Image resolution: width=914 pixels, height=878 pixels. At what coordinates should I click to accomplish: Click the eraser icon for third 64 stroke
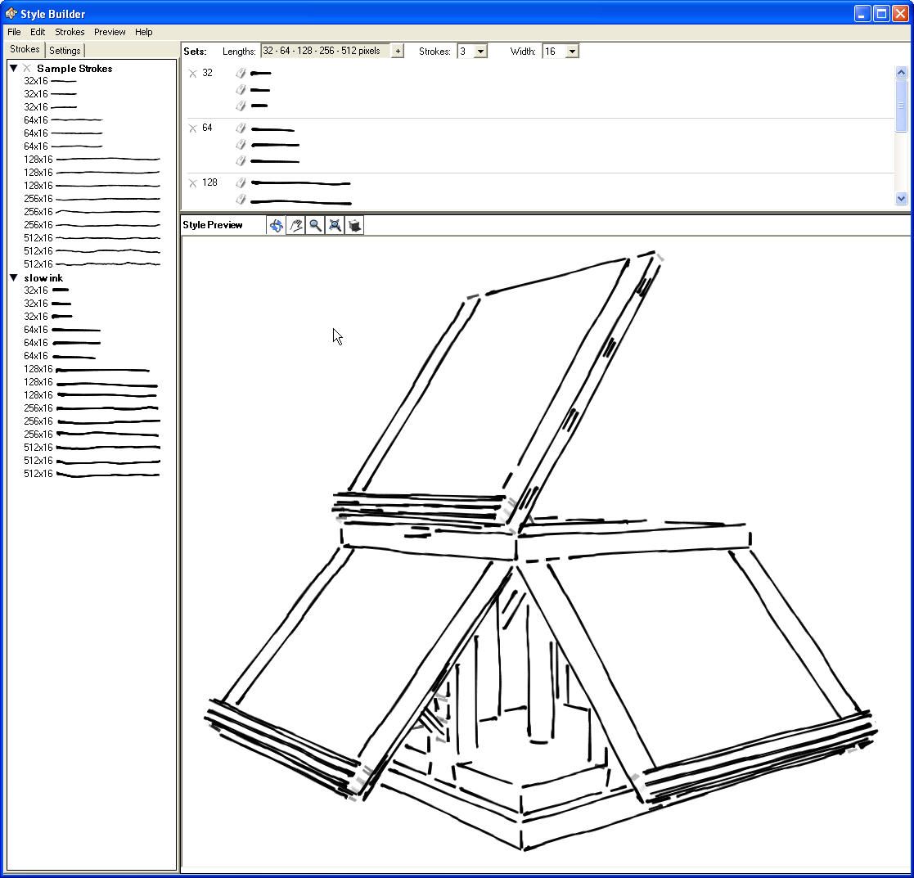(x=241, y=160)
